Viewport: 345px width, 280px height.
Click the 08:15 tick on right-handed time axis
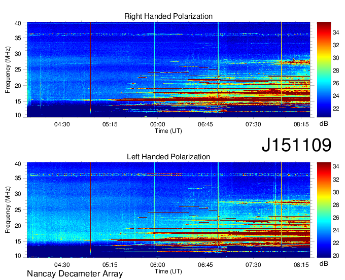pos(301,124)
